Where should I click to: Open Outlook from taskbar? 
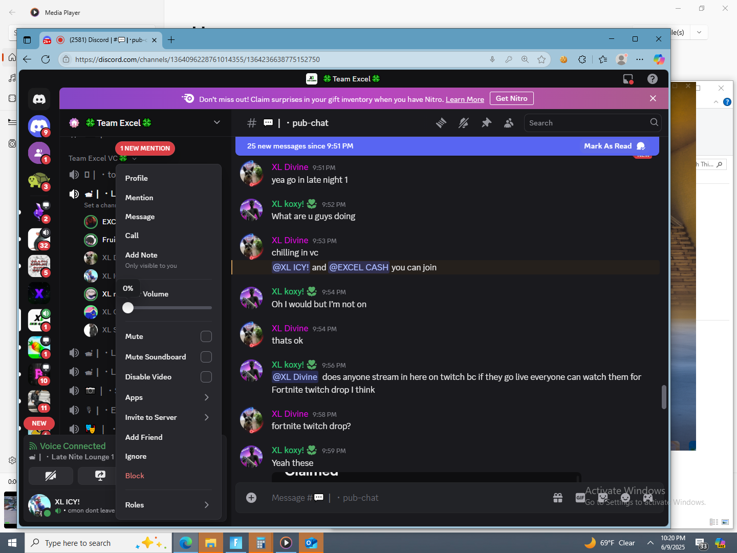(311, 543)
